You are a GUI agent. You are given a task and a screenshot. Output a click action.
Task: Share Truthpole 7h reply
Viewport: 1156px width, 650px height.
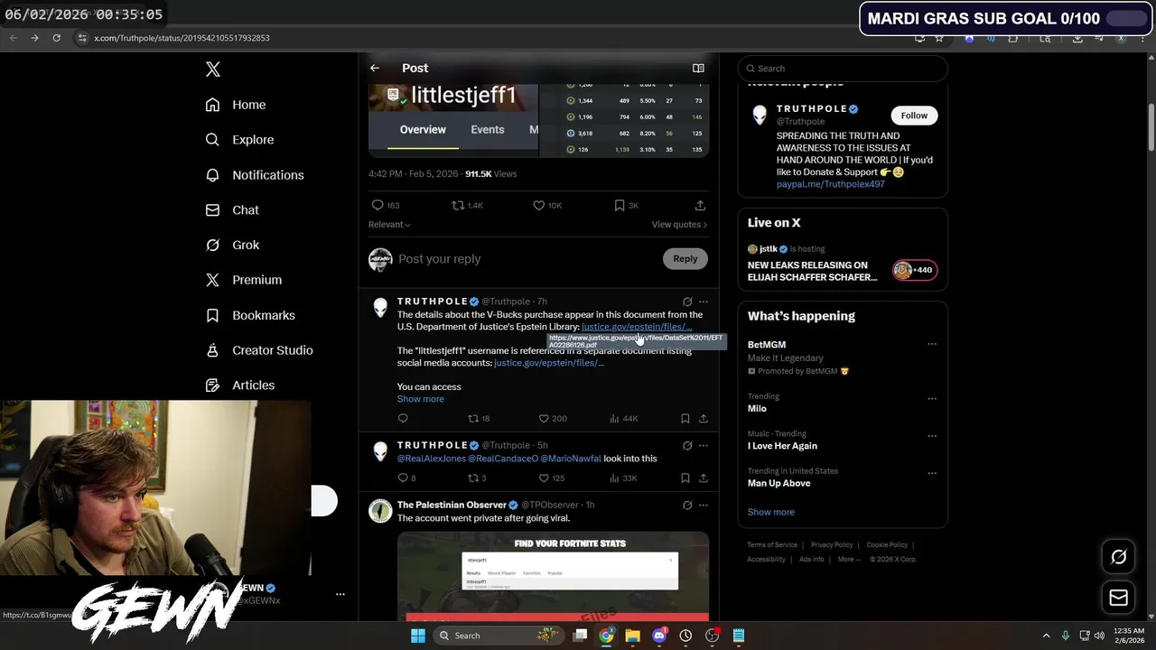(x=704, y=419)
